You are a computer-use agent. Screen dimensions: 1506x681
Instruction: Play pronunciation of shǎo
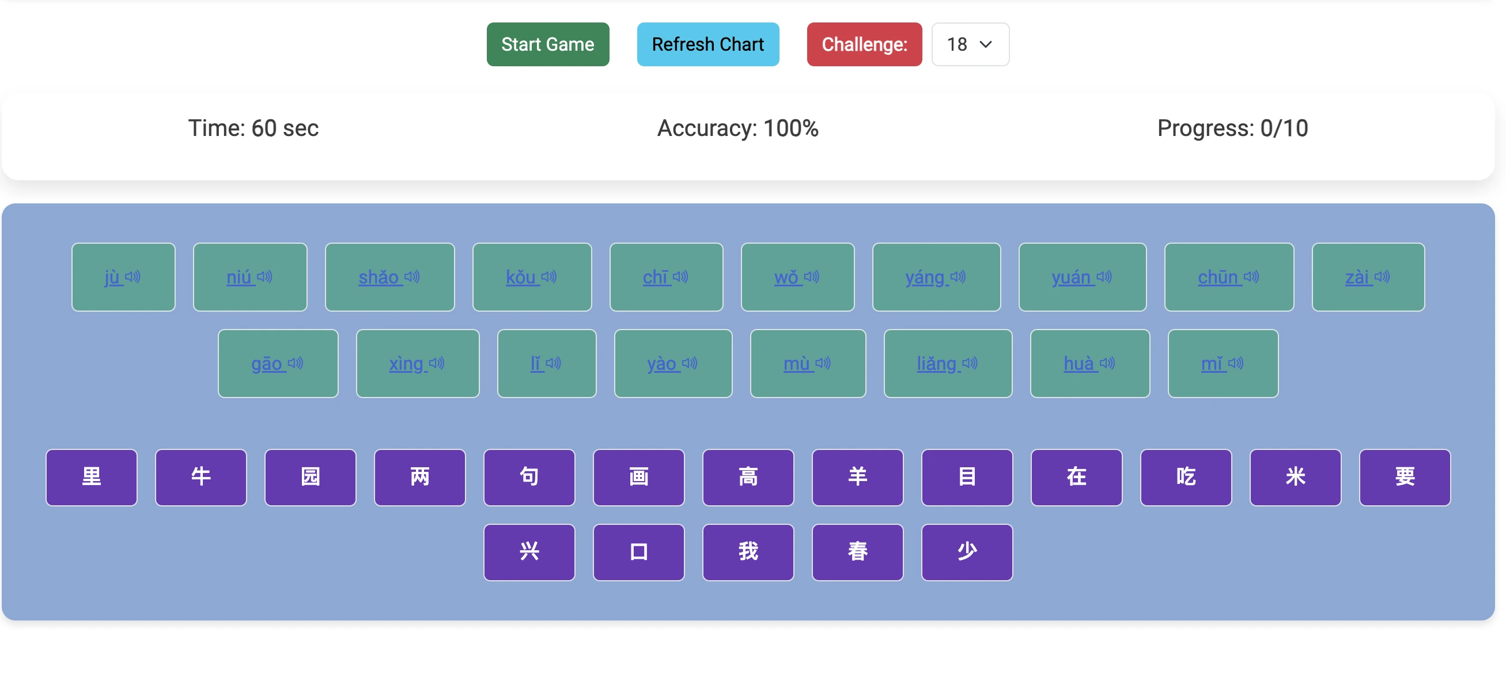click(412, 277)
